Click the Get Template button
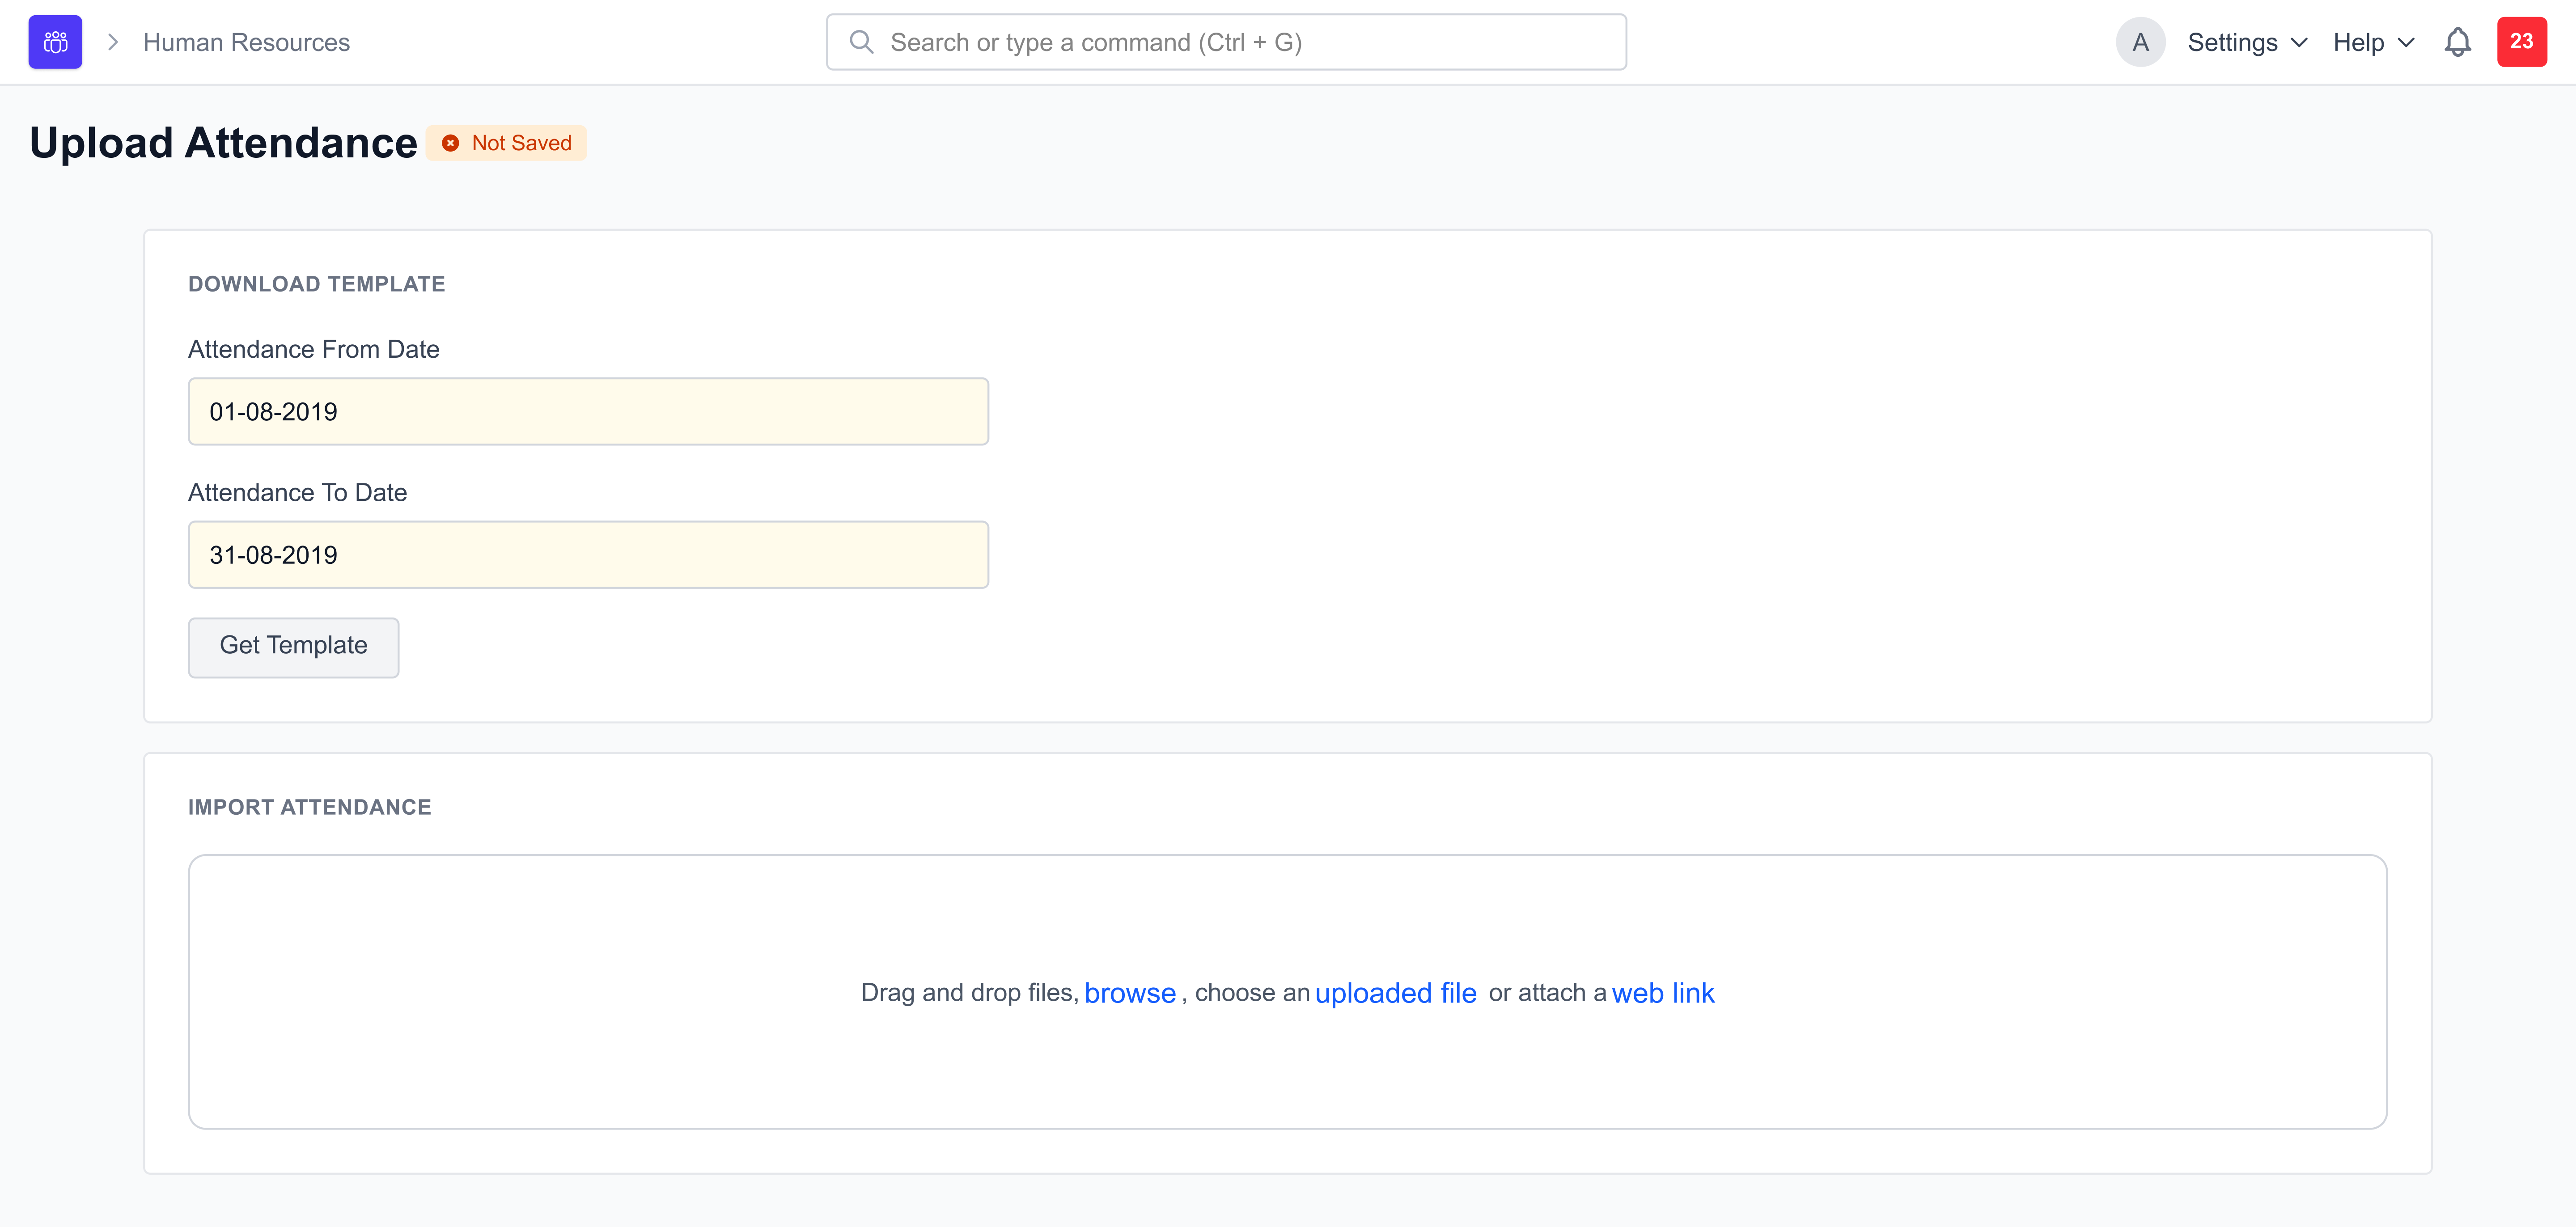Image resolution: width=2576 pixels, height=1227 pixels. [293, 647]
